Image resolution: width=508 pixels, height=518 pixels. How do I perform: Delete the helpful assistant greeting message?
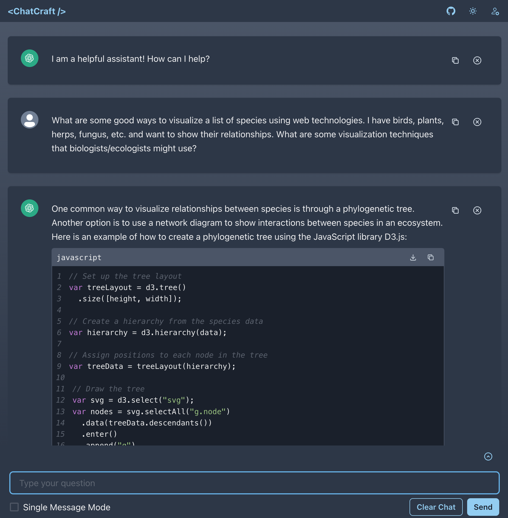click(477, 60)
